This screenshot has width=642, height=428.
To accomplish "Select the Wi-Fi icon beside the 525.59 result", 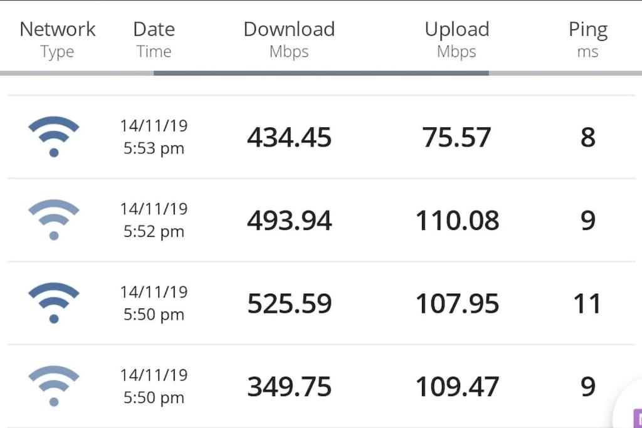I will click(54, 303).
